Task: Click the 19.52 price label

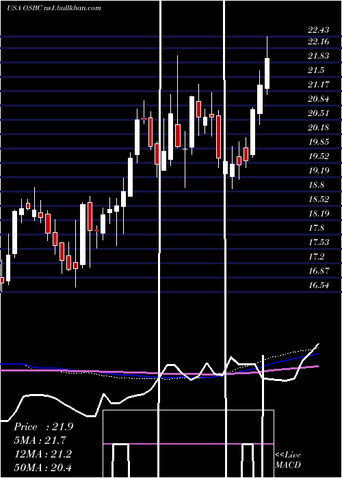Action: pos(319,156)
